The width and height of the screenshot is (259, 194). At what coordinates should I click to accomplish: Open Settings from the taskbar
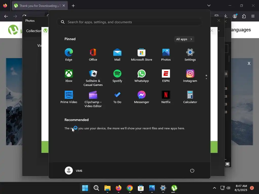(163, 188)
